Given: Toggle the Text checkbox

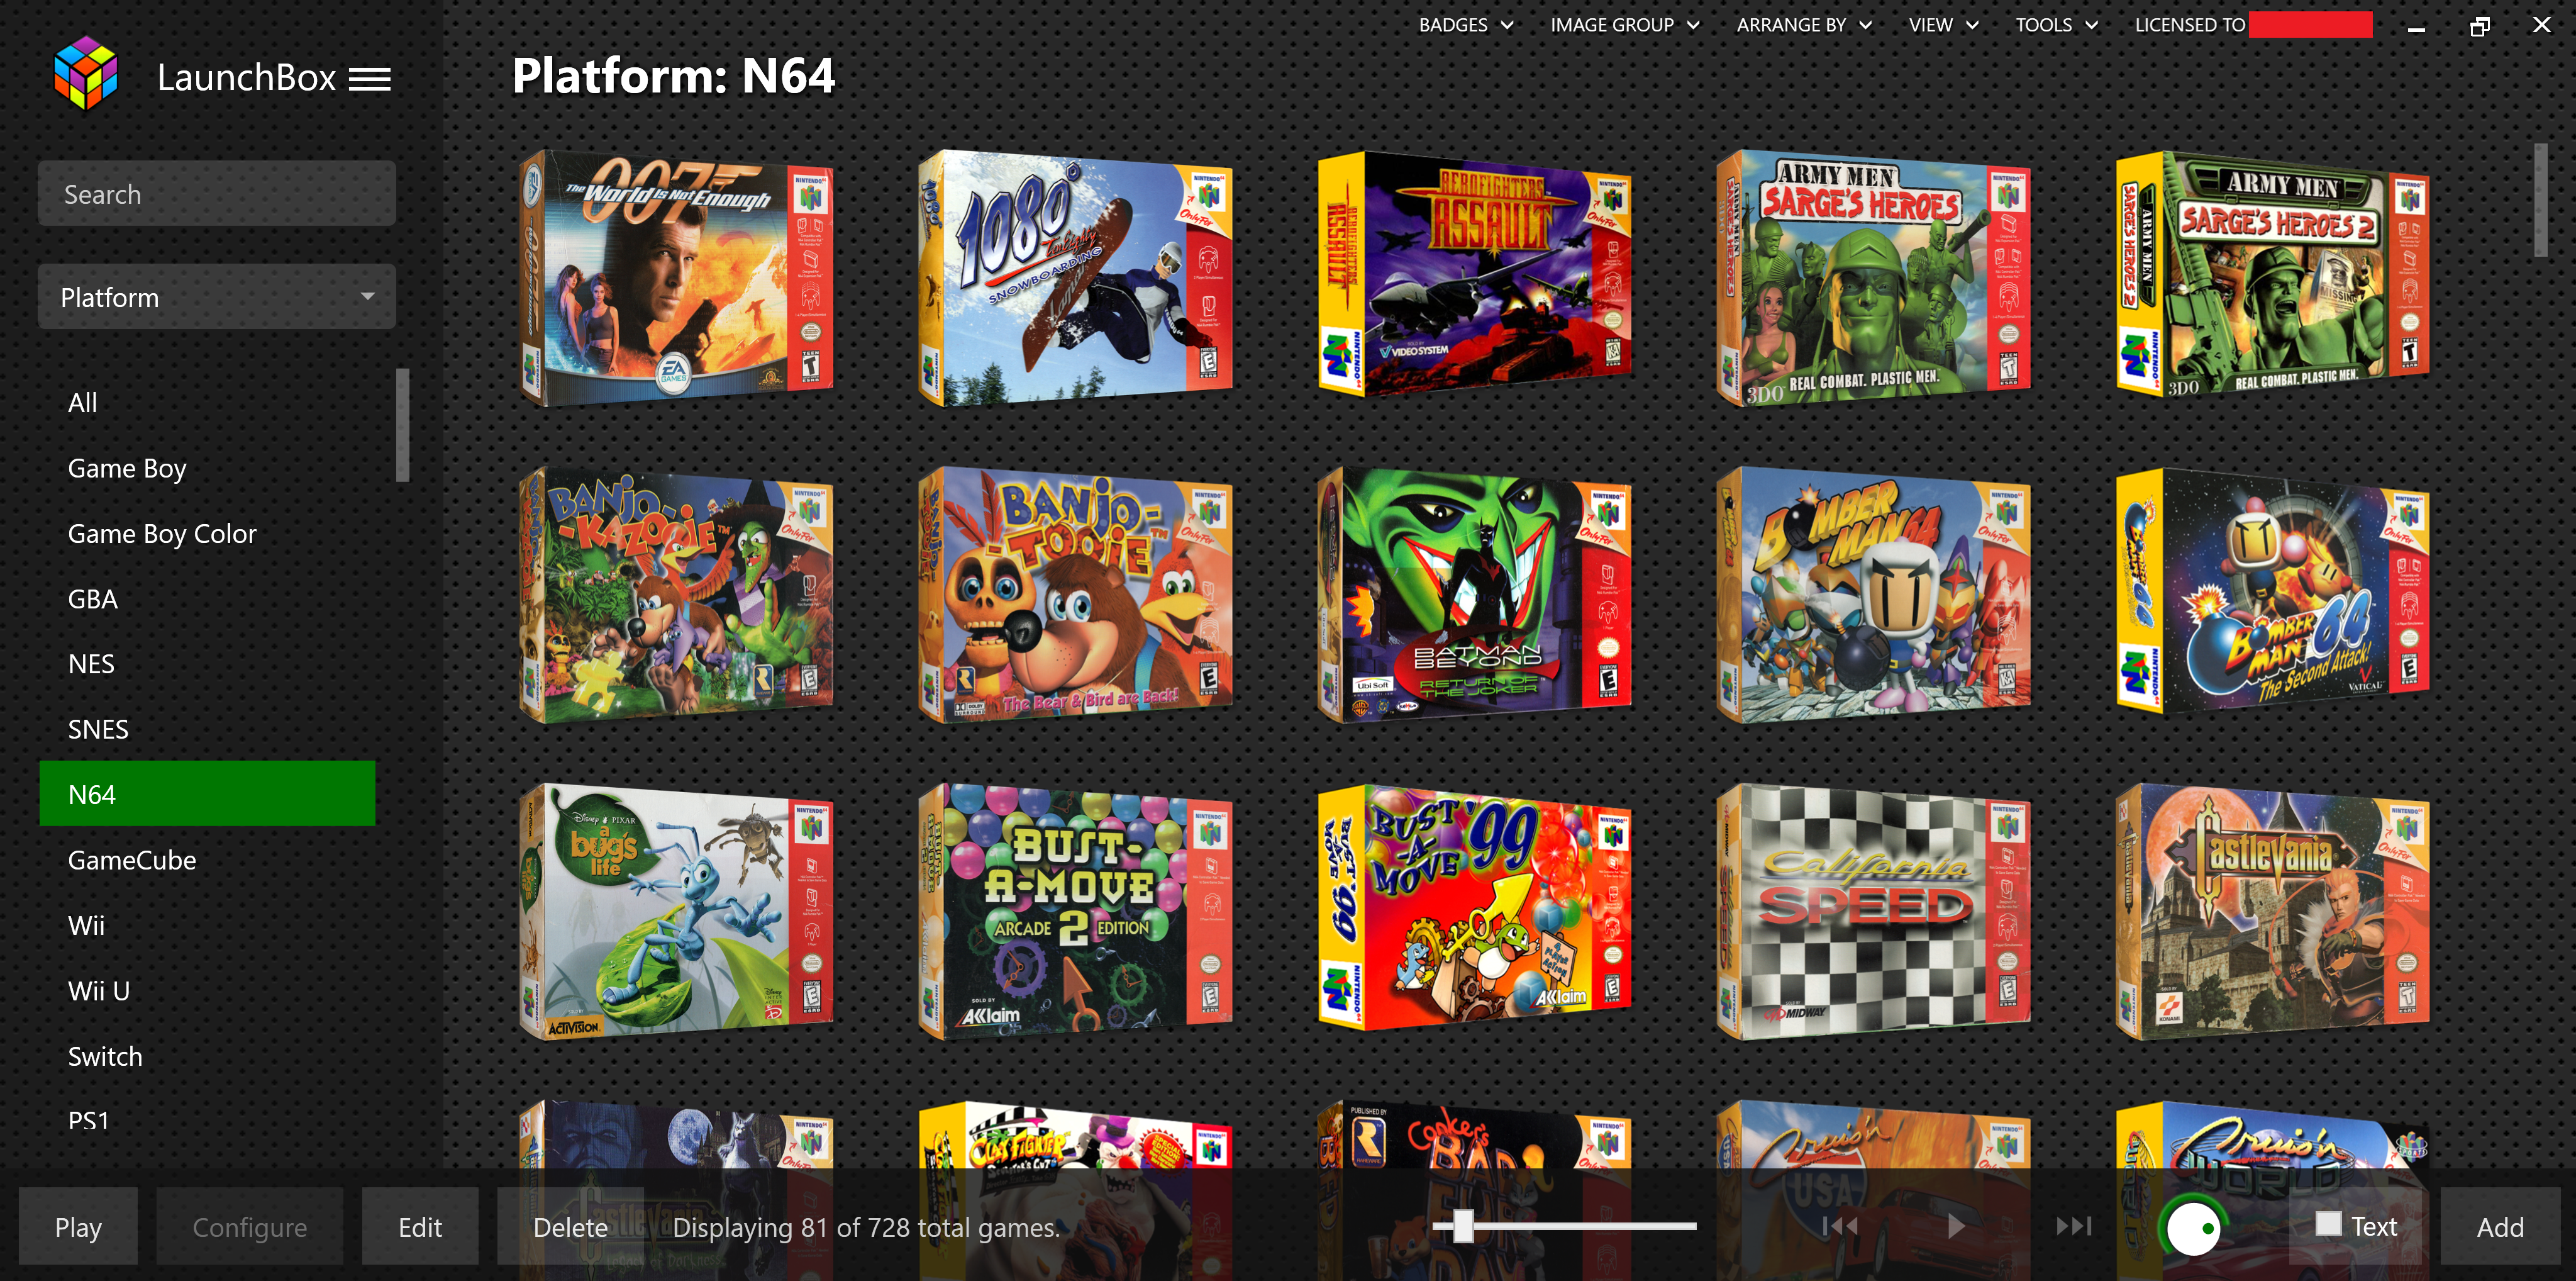Looking at the screenshot, I should point(2328,1224).
